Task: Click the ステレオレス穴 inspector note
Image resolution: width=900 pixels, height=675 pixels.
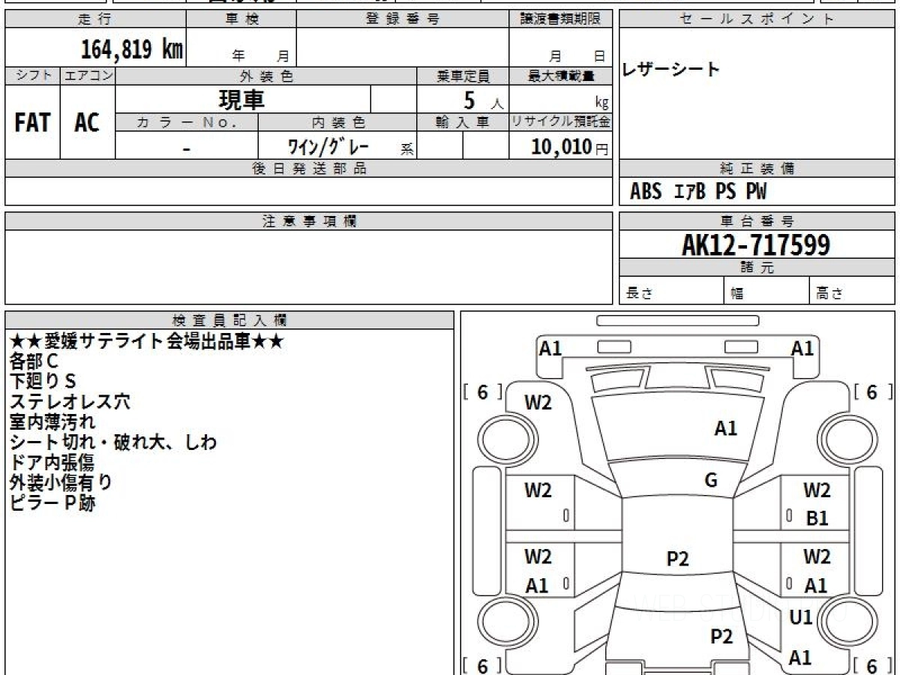Action: (x=70, y=402)
